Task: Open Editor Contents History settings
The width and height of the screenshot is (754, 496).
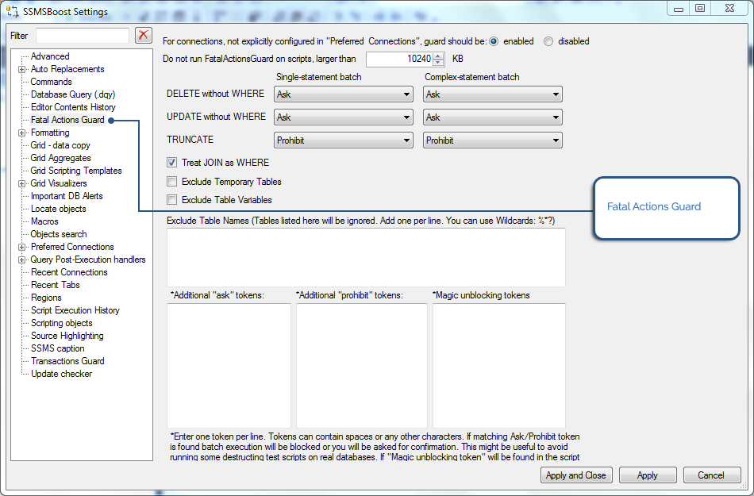Action: coord(73,107)
